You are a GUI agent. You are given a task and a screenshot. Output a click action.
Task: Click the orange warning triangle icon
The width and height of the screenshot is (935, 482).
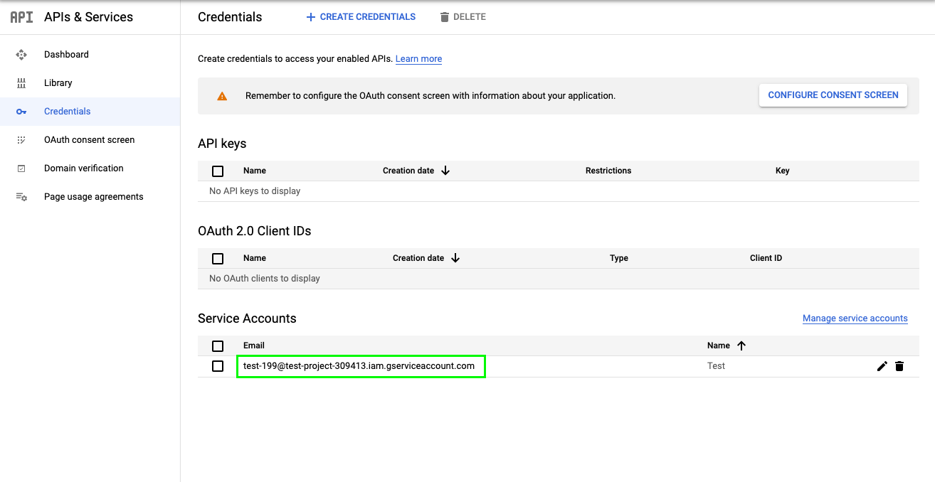(222, 96)
